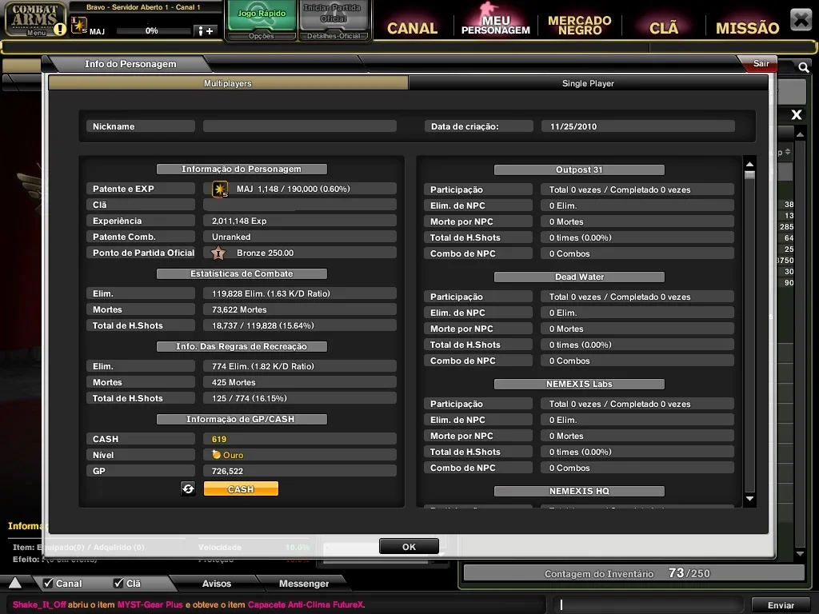Open the Opções link under Jogo Rápido
This screenshot has height=614, width=819.
(x=262, y=36)
